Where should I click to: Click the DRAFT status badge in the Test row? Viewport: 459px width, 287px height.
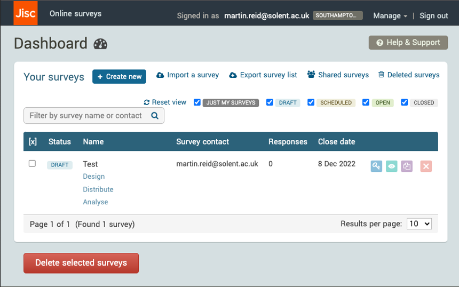(x=60, y=165)
